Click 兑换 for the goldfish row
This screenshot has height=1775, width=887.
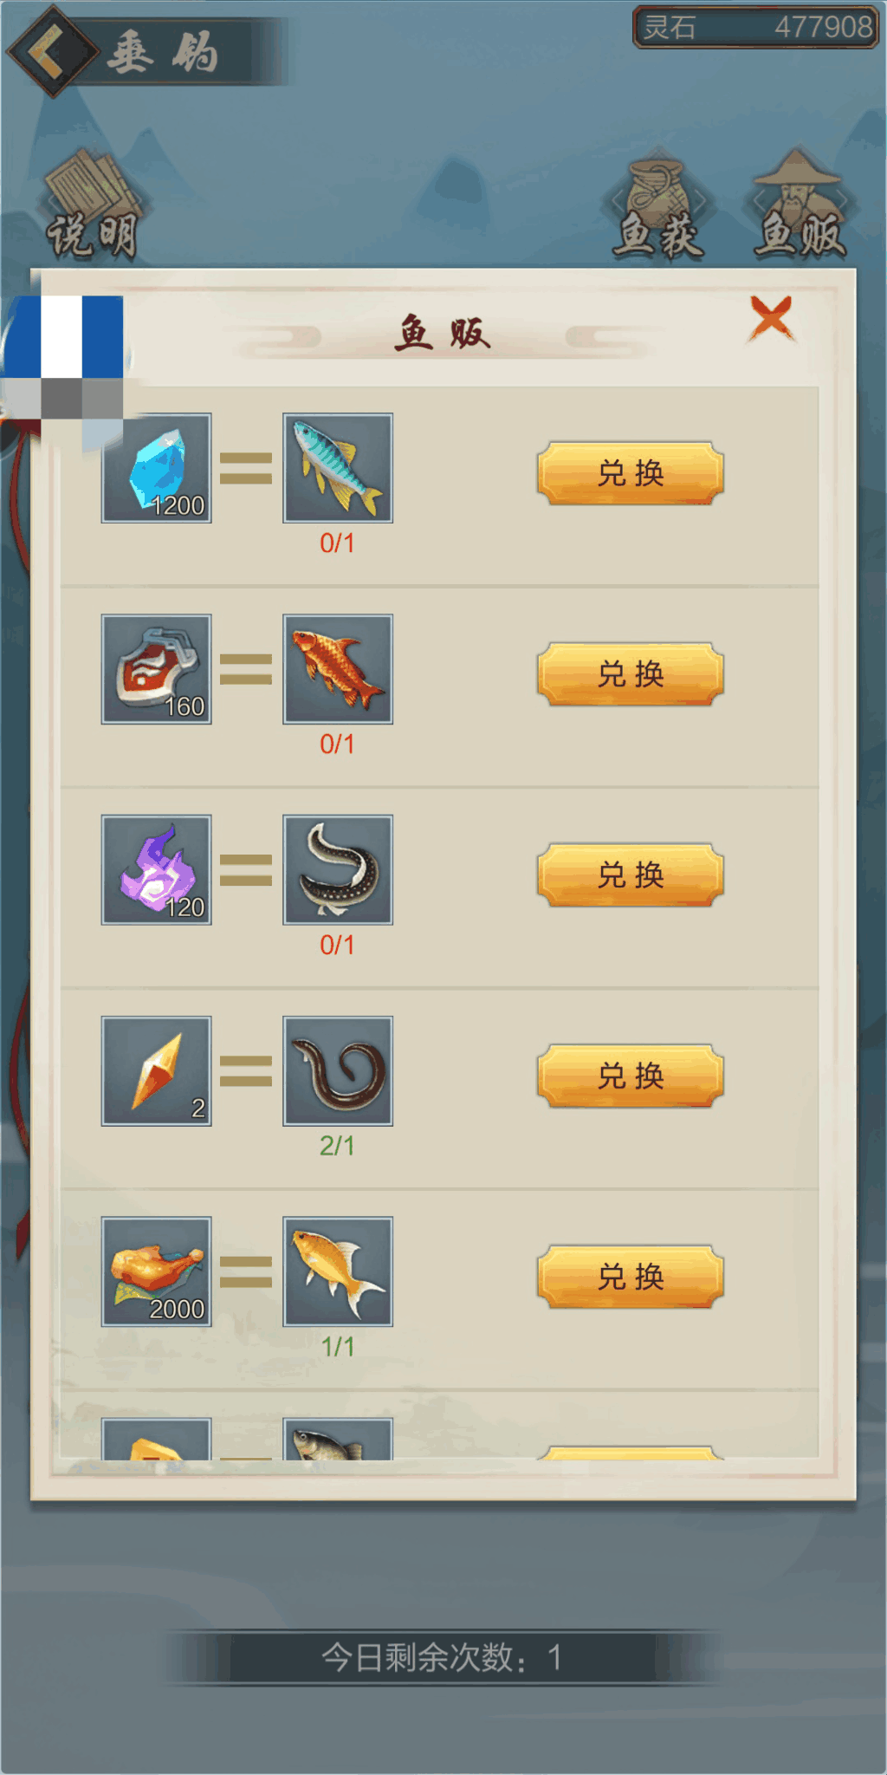(x=631, y=1277)
